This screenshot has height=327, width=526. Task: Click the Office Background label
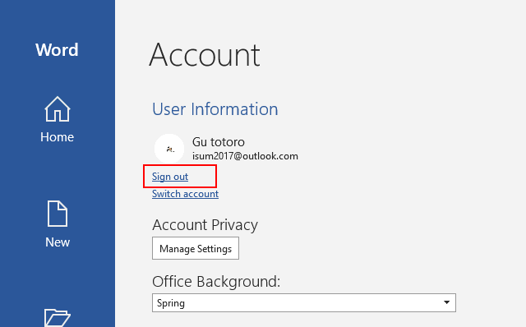coord(216,282)
